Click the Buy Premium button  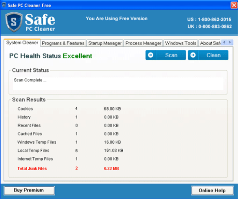point(29,190)
